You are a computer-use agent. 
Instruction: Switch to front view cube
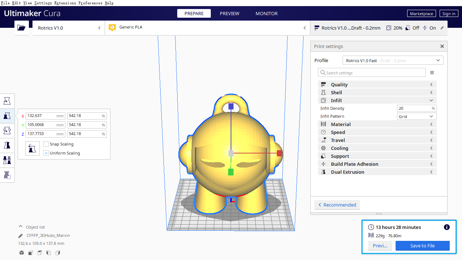31,253
